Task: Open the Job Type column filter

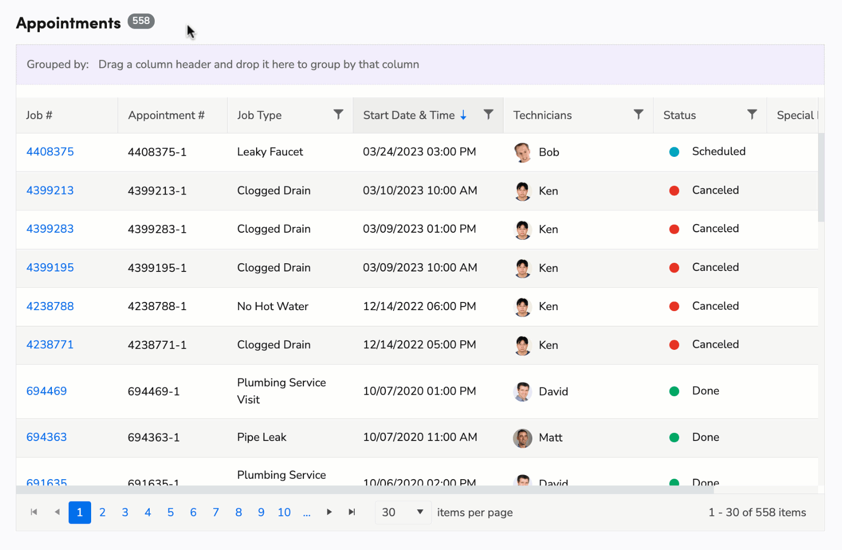Action: click(339, 115)
